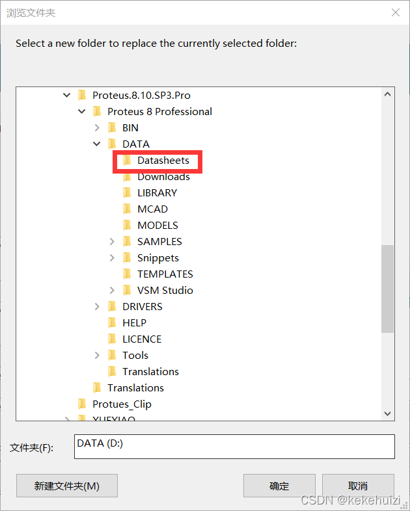Click the HELP folder icon
Image resolution: width=410 pixels, height=511 pixels.
[x=112, y=322]
